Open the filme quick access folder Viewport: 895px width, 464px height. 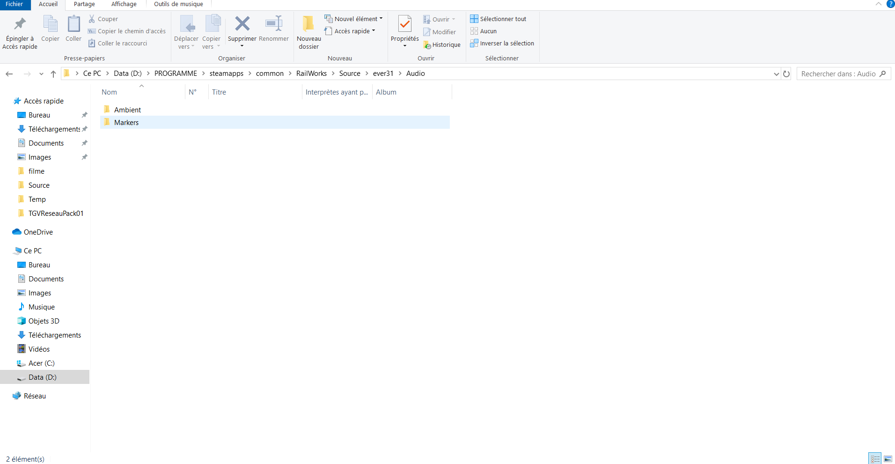[x=36, y=171]
